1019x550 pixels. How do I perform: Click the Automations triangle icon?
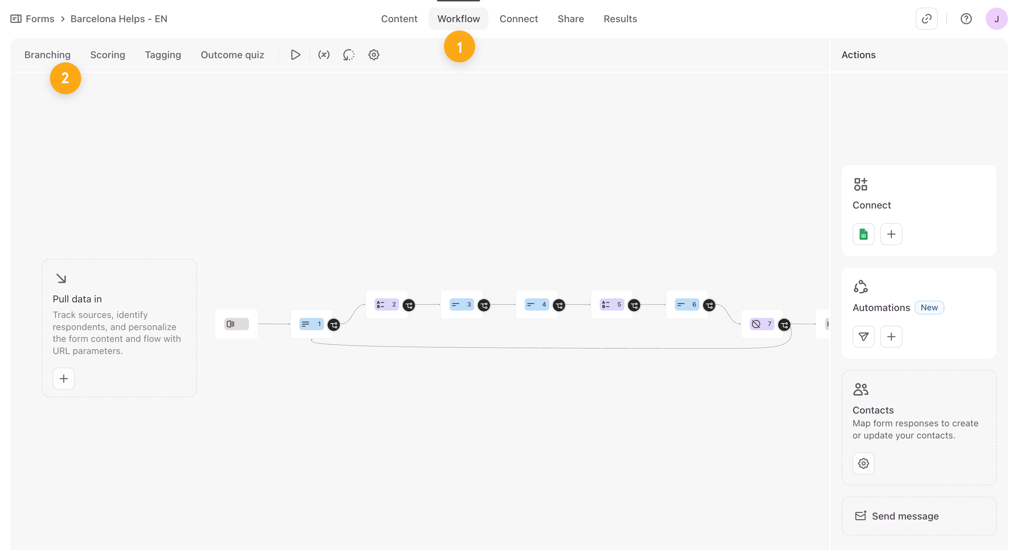coord(860,286)
